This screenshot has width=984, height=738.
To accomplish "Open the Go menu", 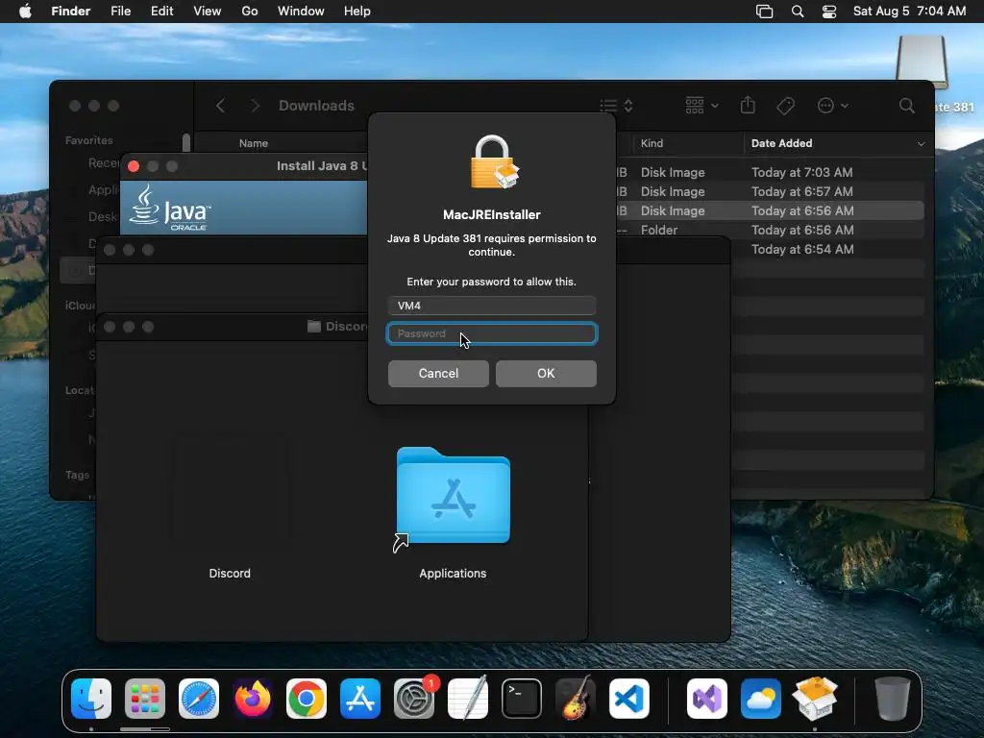I will (250, 12).
